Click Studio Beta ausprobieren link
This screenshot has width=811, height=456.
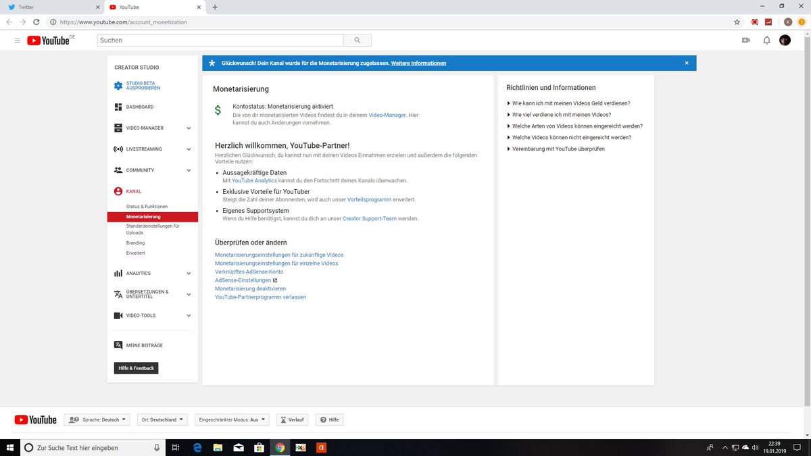[x=143, y=86]
